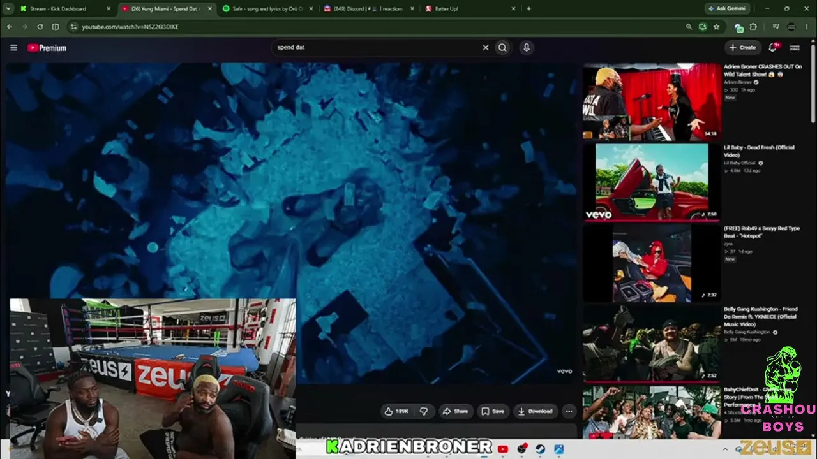The width and height of the screenshot is (817, 459).
Task: Visit the Lil Baby Official channel
Action: pos(739,163)
